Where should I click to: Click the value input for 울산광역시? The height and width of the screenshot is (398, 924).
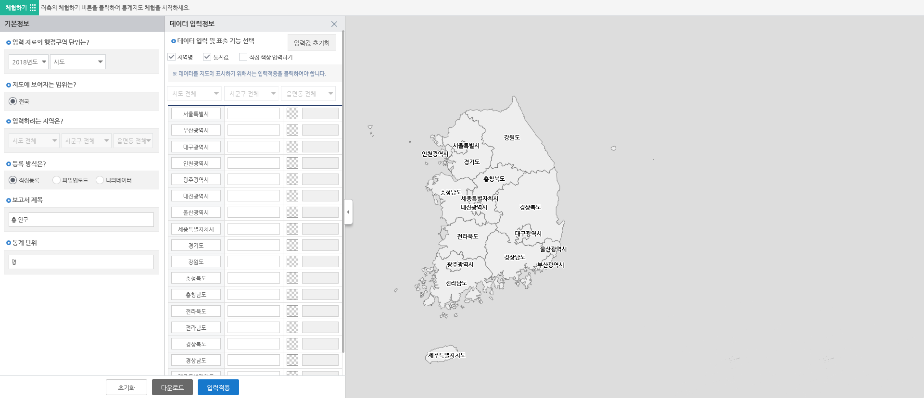[x=253, y=212]
